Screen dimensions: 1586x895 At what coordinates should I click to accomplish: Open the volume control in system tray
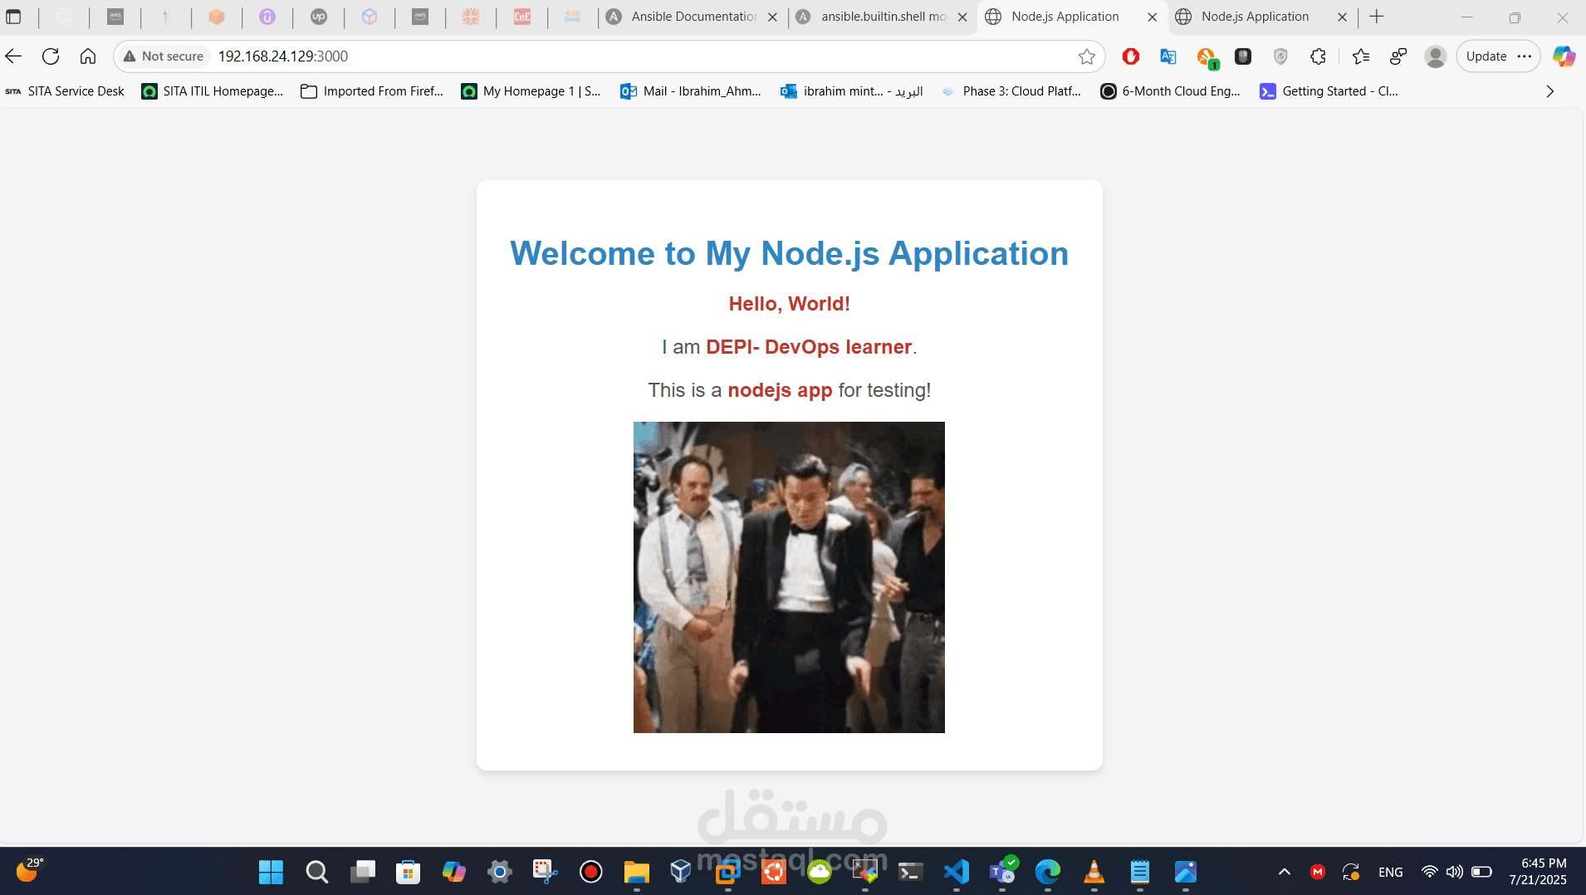[x=1454, y=872]
